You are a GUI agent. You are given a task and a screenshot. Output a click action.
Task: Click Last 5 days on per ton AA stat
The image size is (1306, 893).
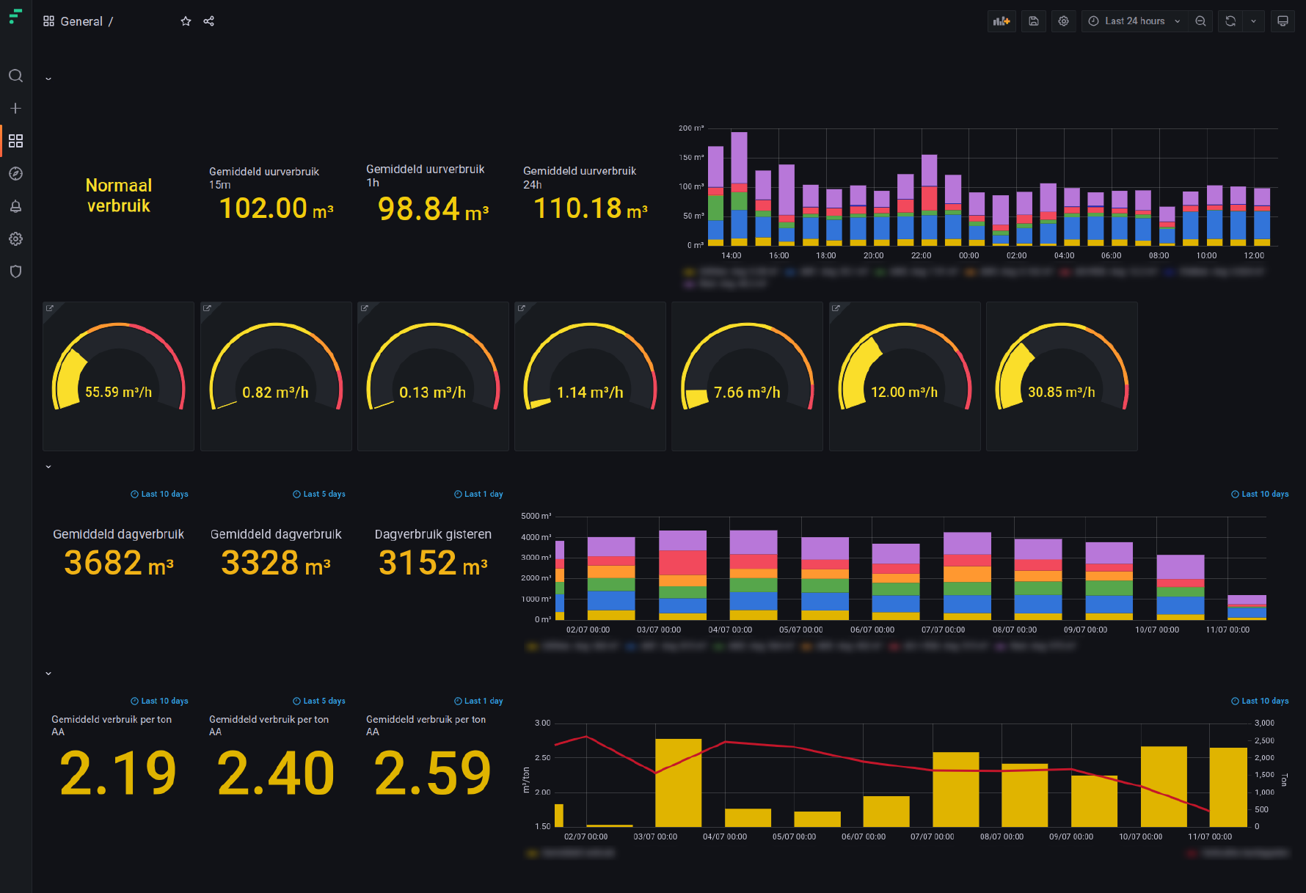click(319, 701)
